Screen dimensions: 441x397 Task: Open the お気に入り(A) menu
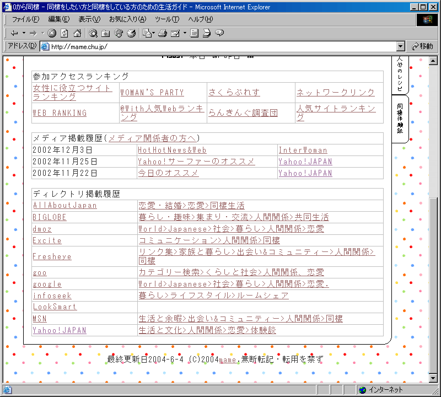click(x=127, y=19)
